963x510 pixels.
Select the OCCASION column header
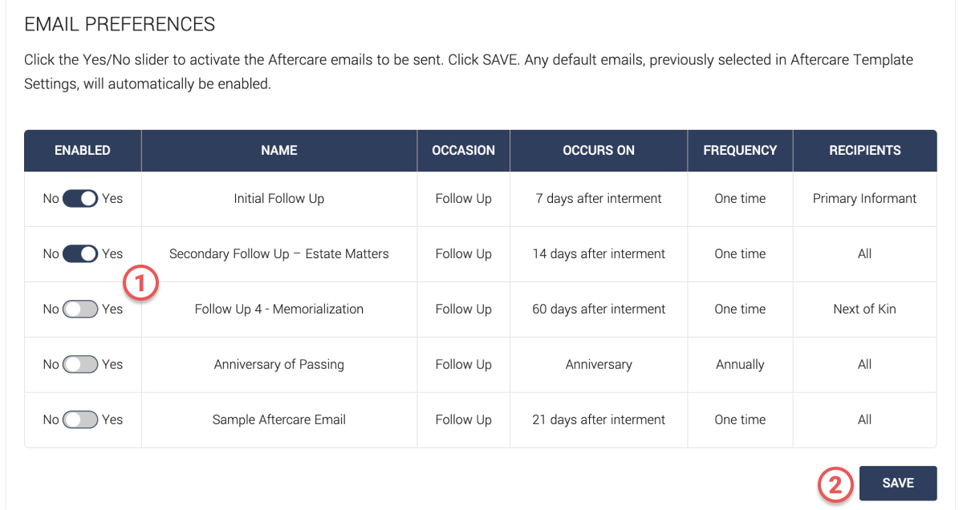[x=464, y=150]
